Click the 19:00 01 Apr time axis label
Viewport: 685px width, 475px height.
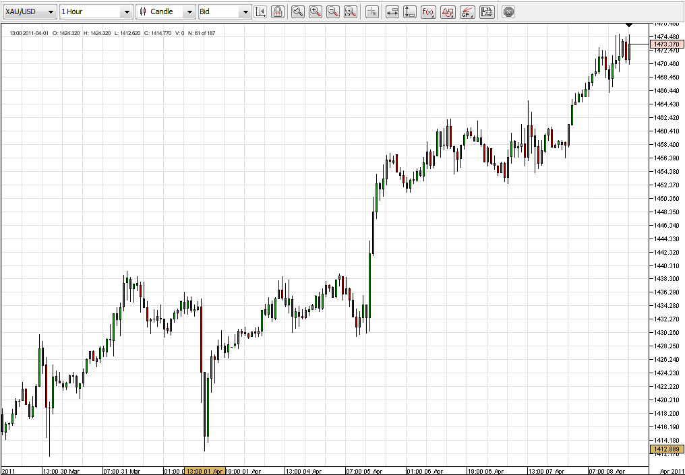[x=243, y=472]
